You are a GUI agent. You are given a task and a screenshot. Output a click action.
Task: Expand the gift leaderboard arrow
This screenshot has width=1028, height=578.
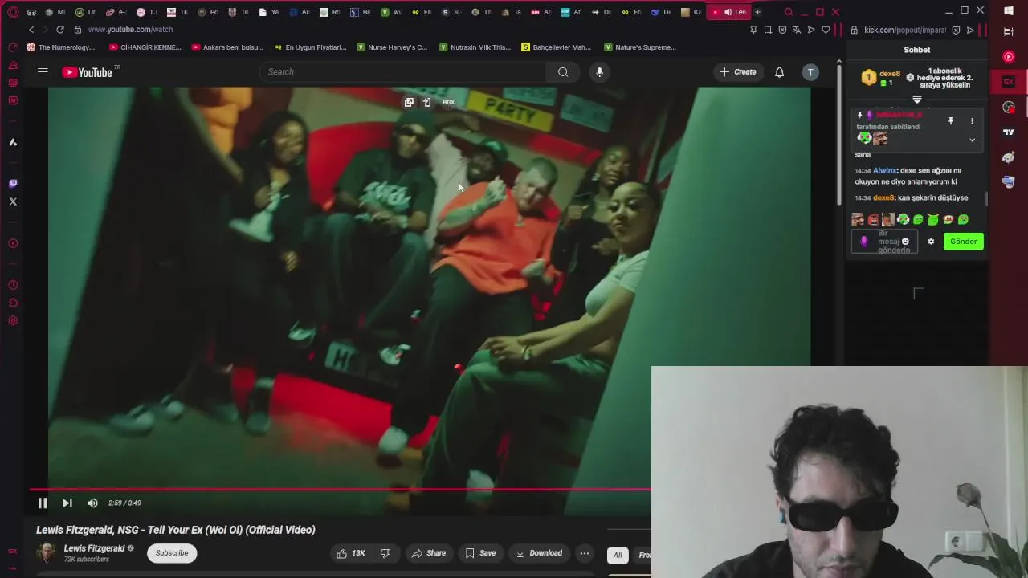(x=917, y=100)
